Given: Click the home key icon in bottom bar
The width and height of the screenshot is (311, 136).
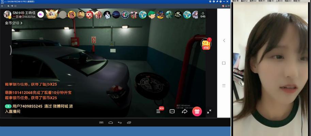Looking at the screenshot, I should click(111, 122).
